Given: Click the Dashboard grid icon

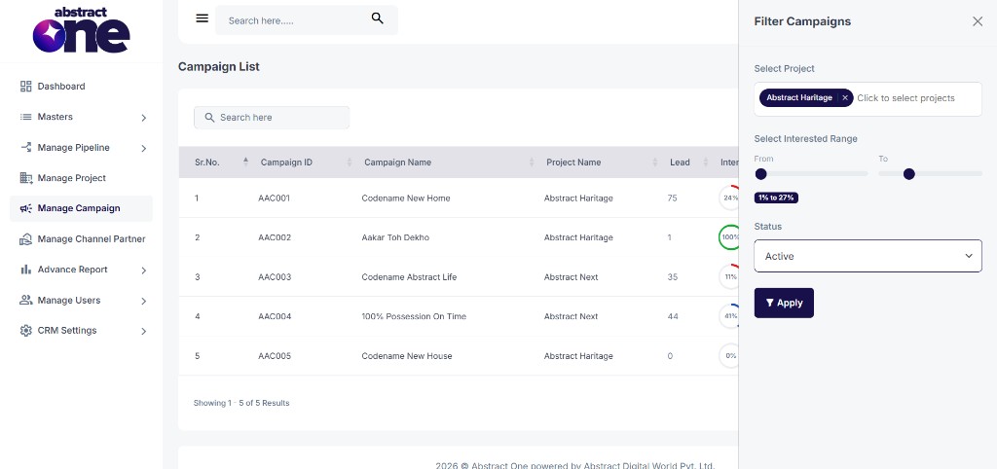Looking at the screenshot, I should (x=26, y=87).
